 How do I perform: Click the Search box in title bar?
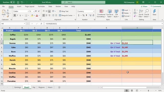(83, 2)
